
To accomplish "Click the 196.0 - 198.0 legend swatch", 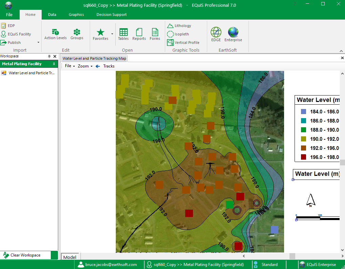I will 303,157.
